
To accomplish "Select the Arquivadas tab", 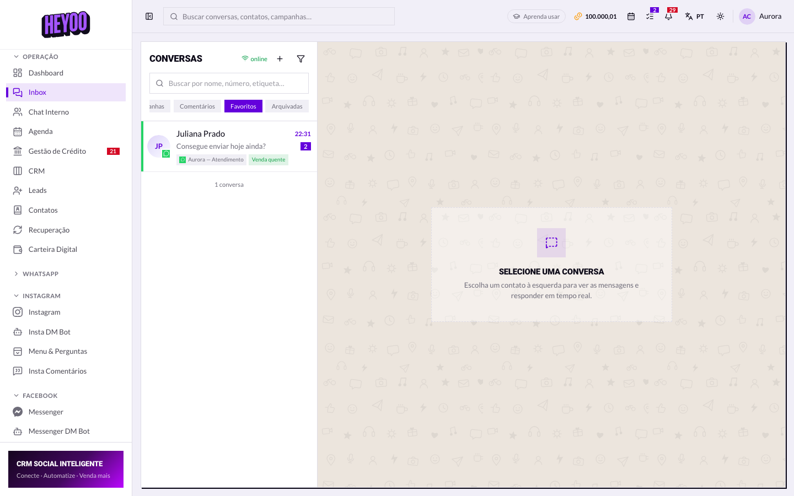I will pyautogui.click(x=287, y=106).
